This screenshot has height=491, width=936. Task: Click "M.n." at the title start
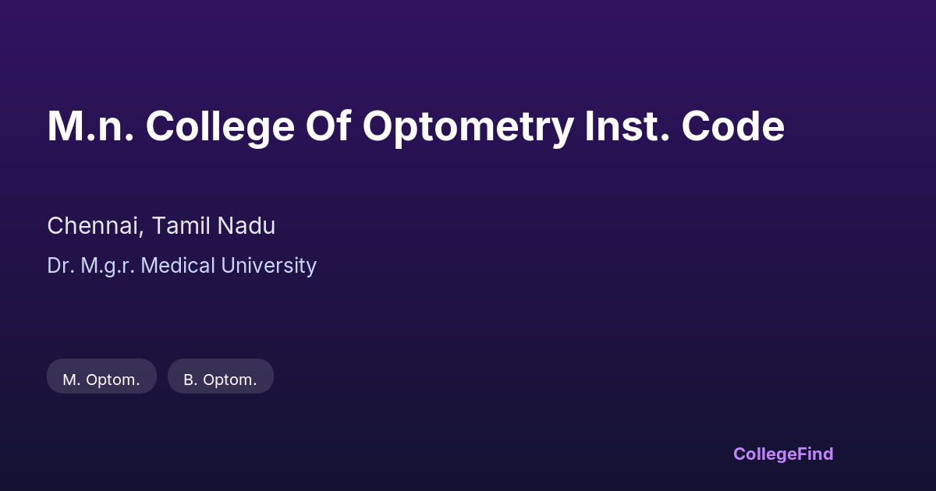tap(90, 126)
